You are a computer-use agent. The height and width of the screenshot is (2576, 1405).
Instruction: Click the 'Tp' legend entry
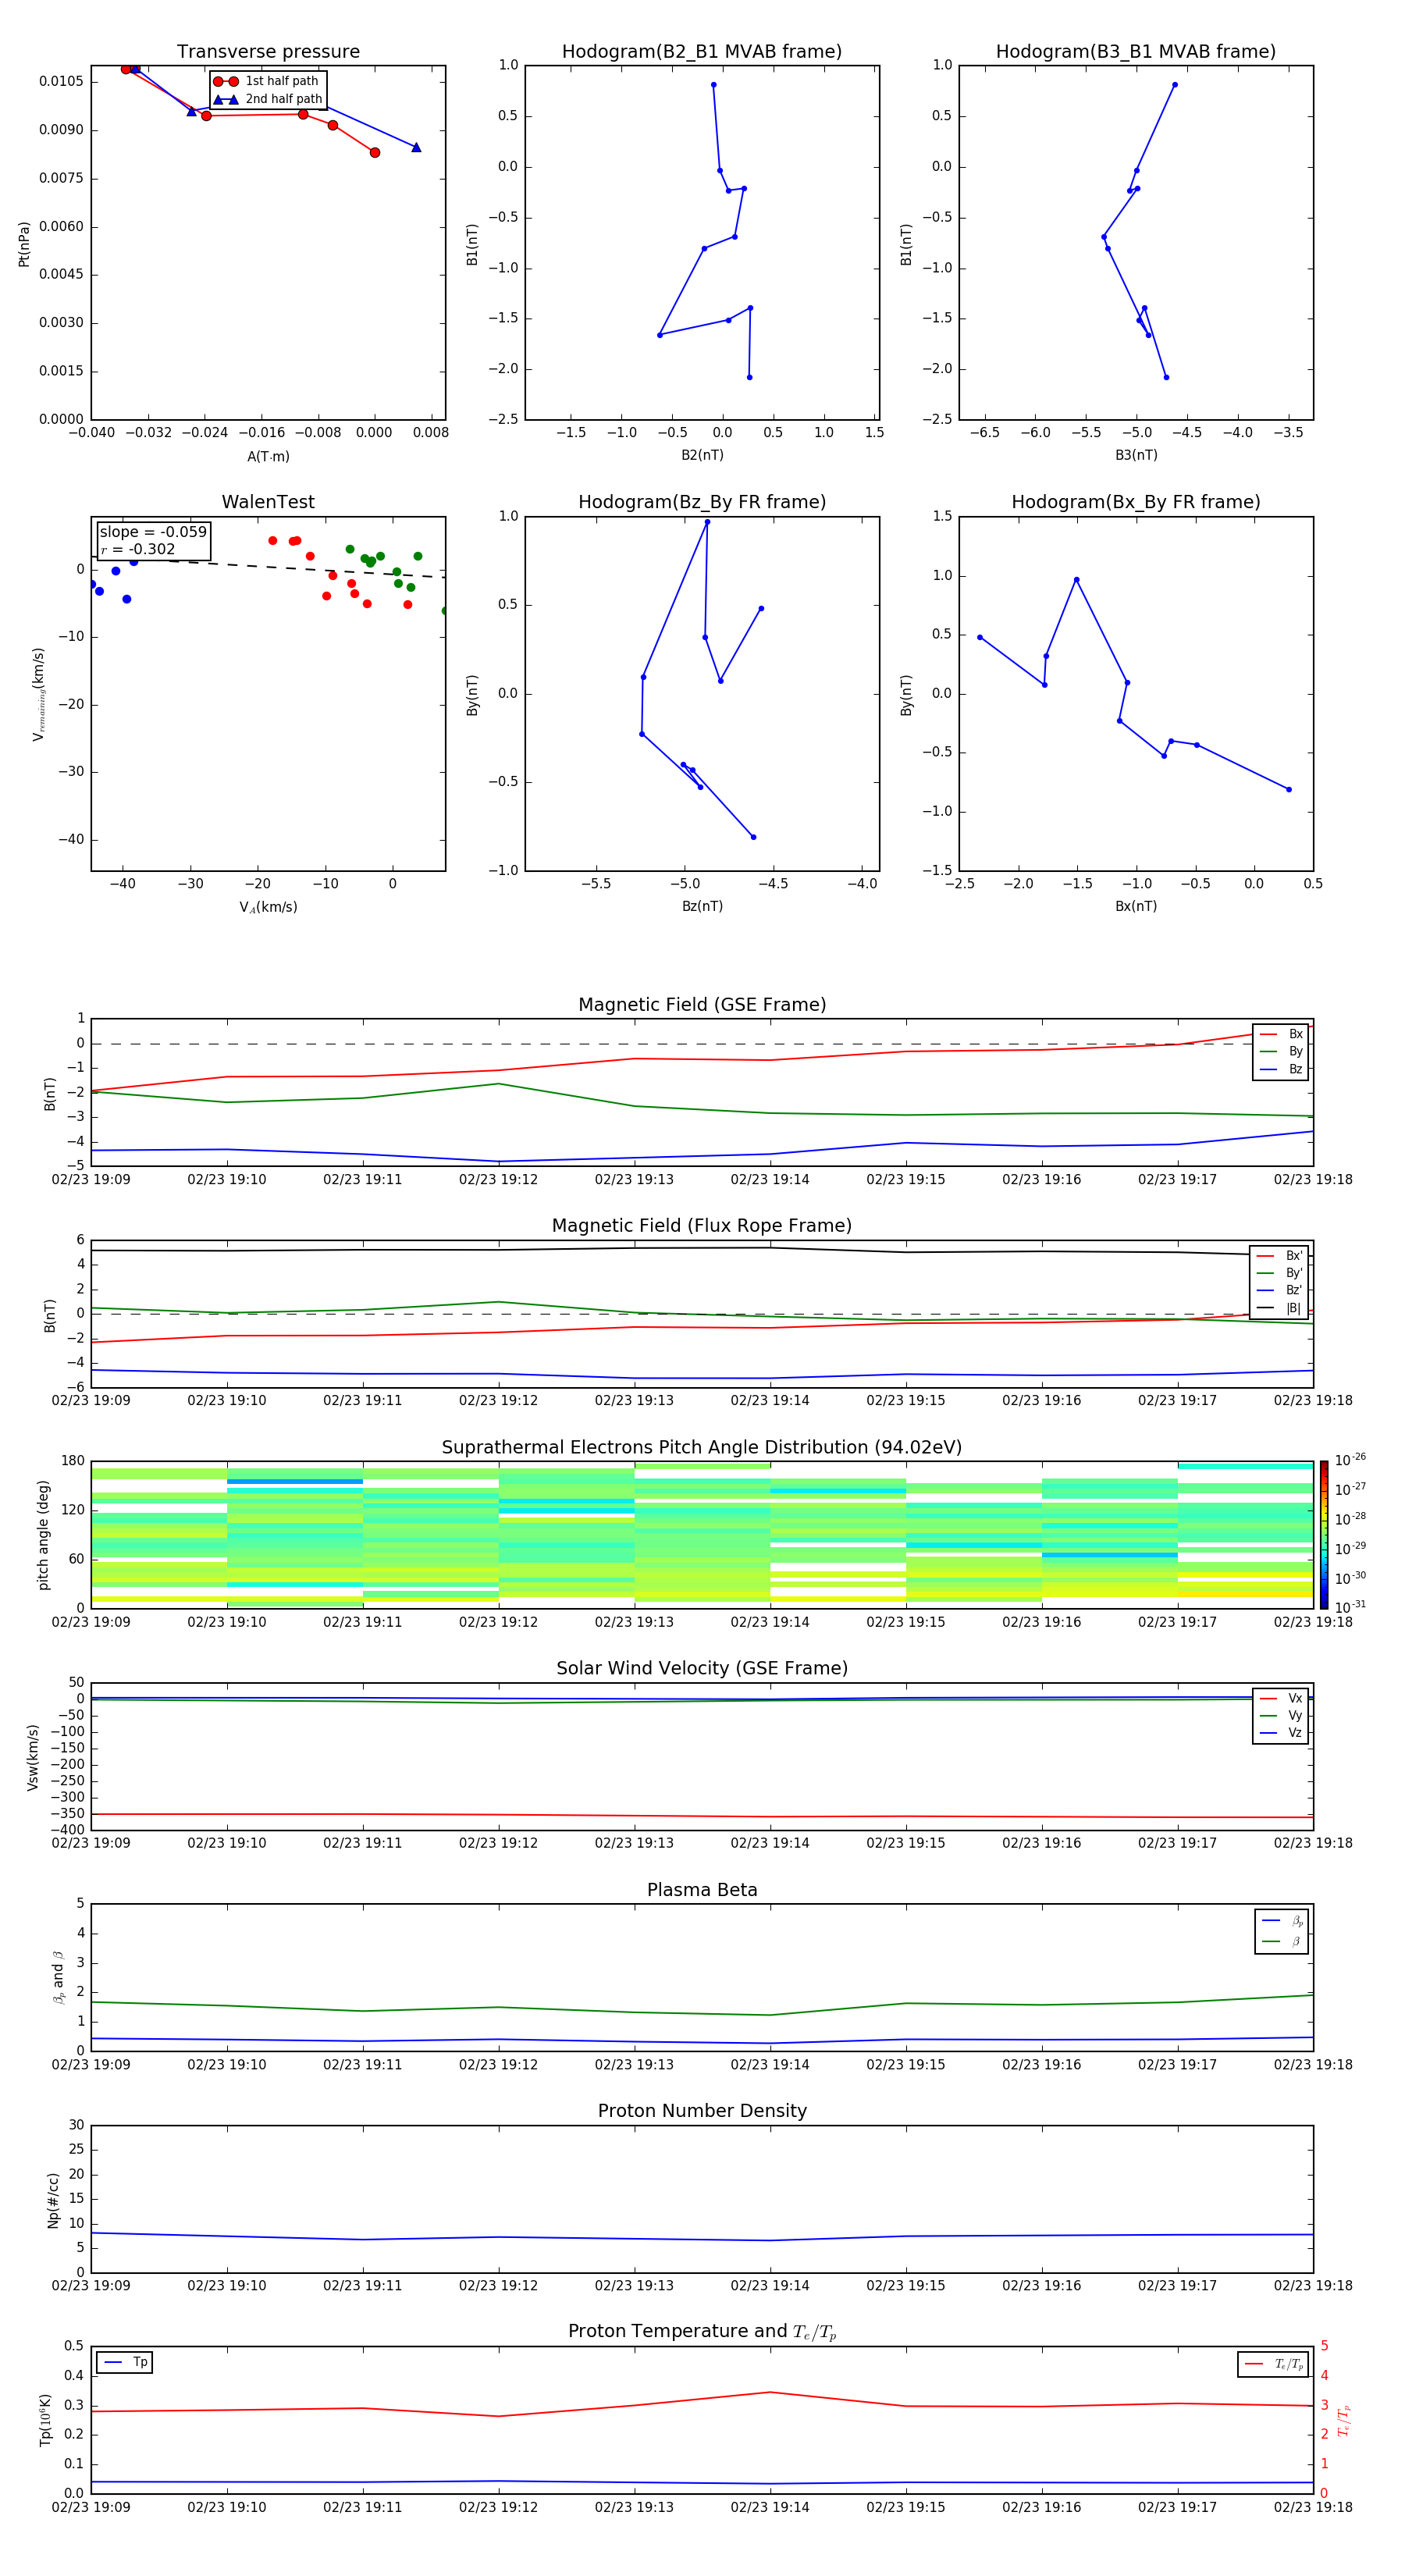125,2362
